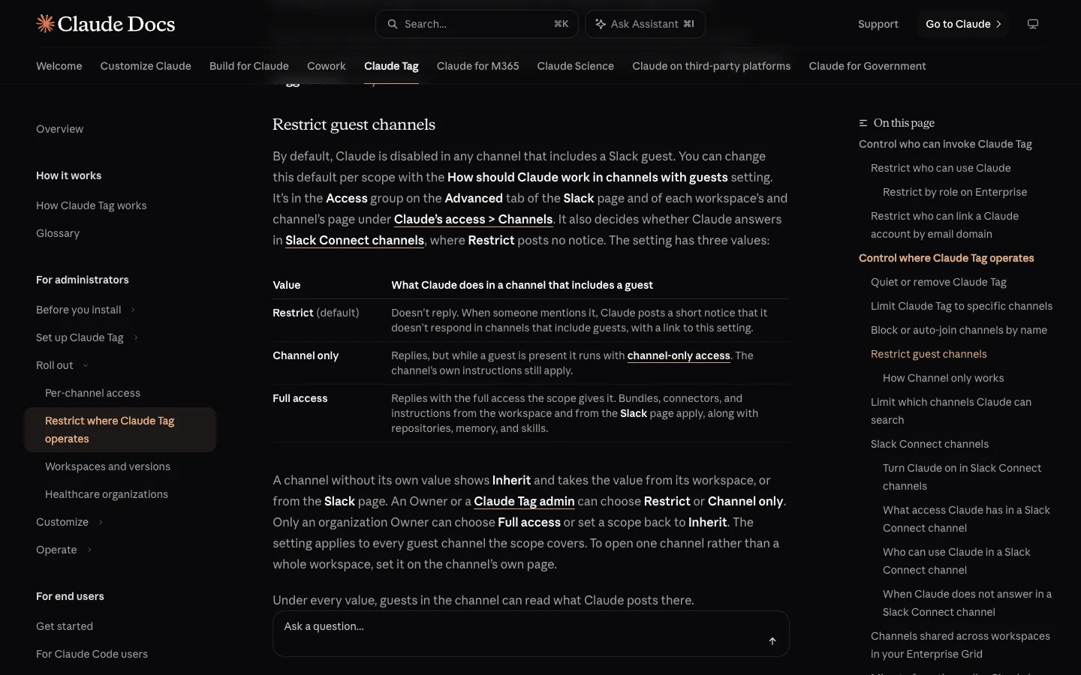Toggle the theme monitor icon in header
Viewport: 1081px width, 675px height.
click(x=1033, y=24)
